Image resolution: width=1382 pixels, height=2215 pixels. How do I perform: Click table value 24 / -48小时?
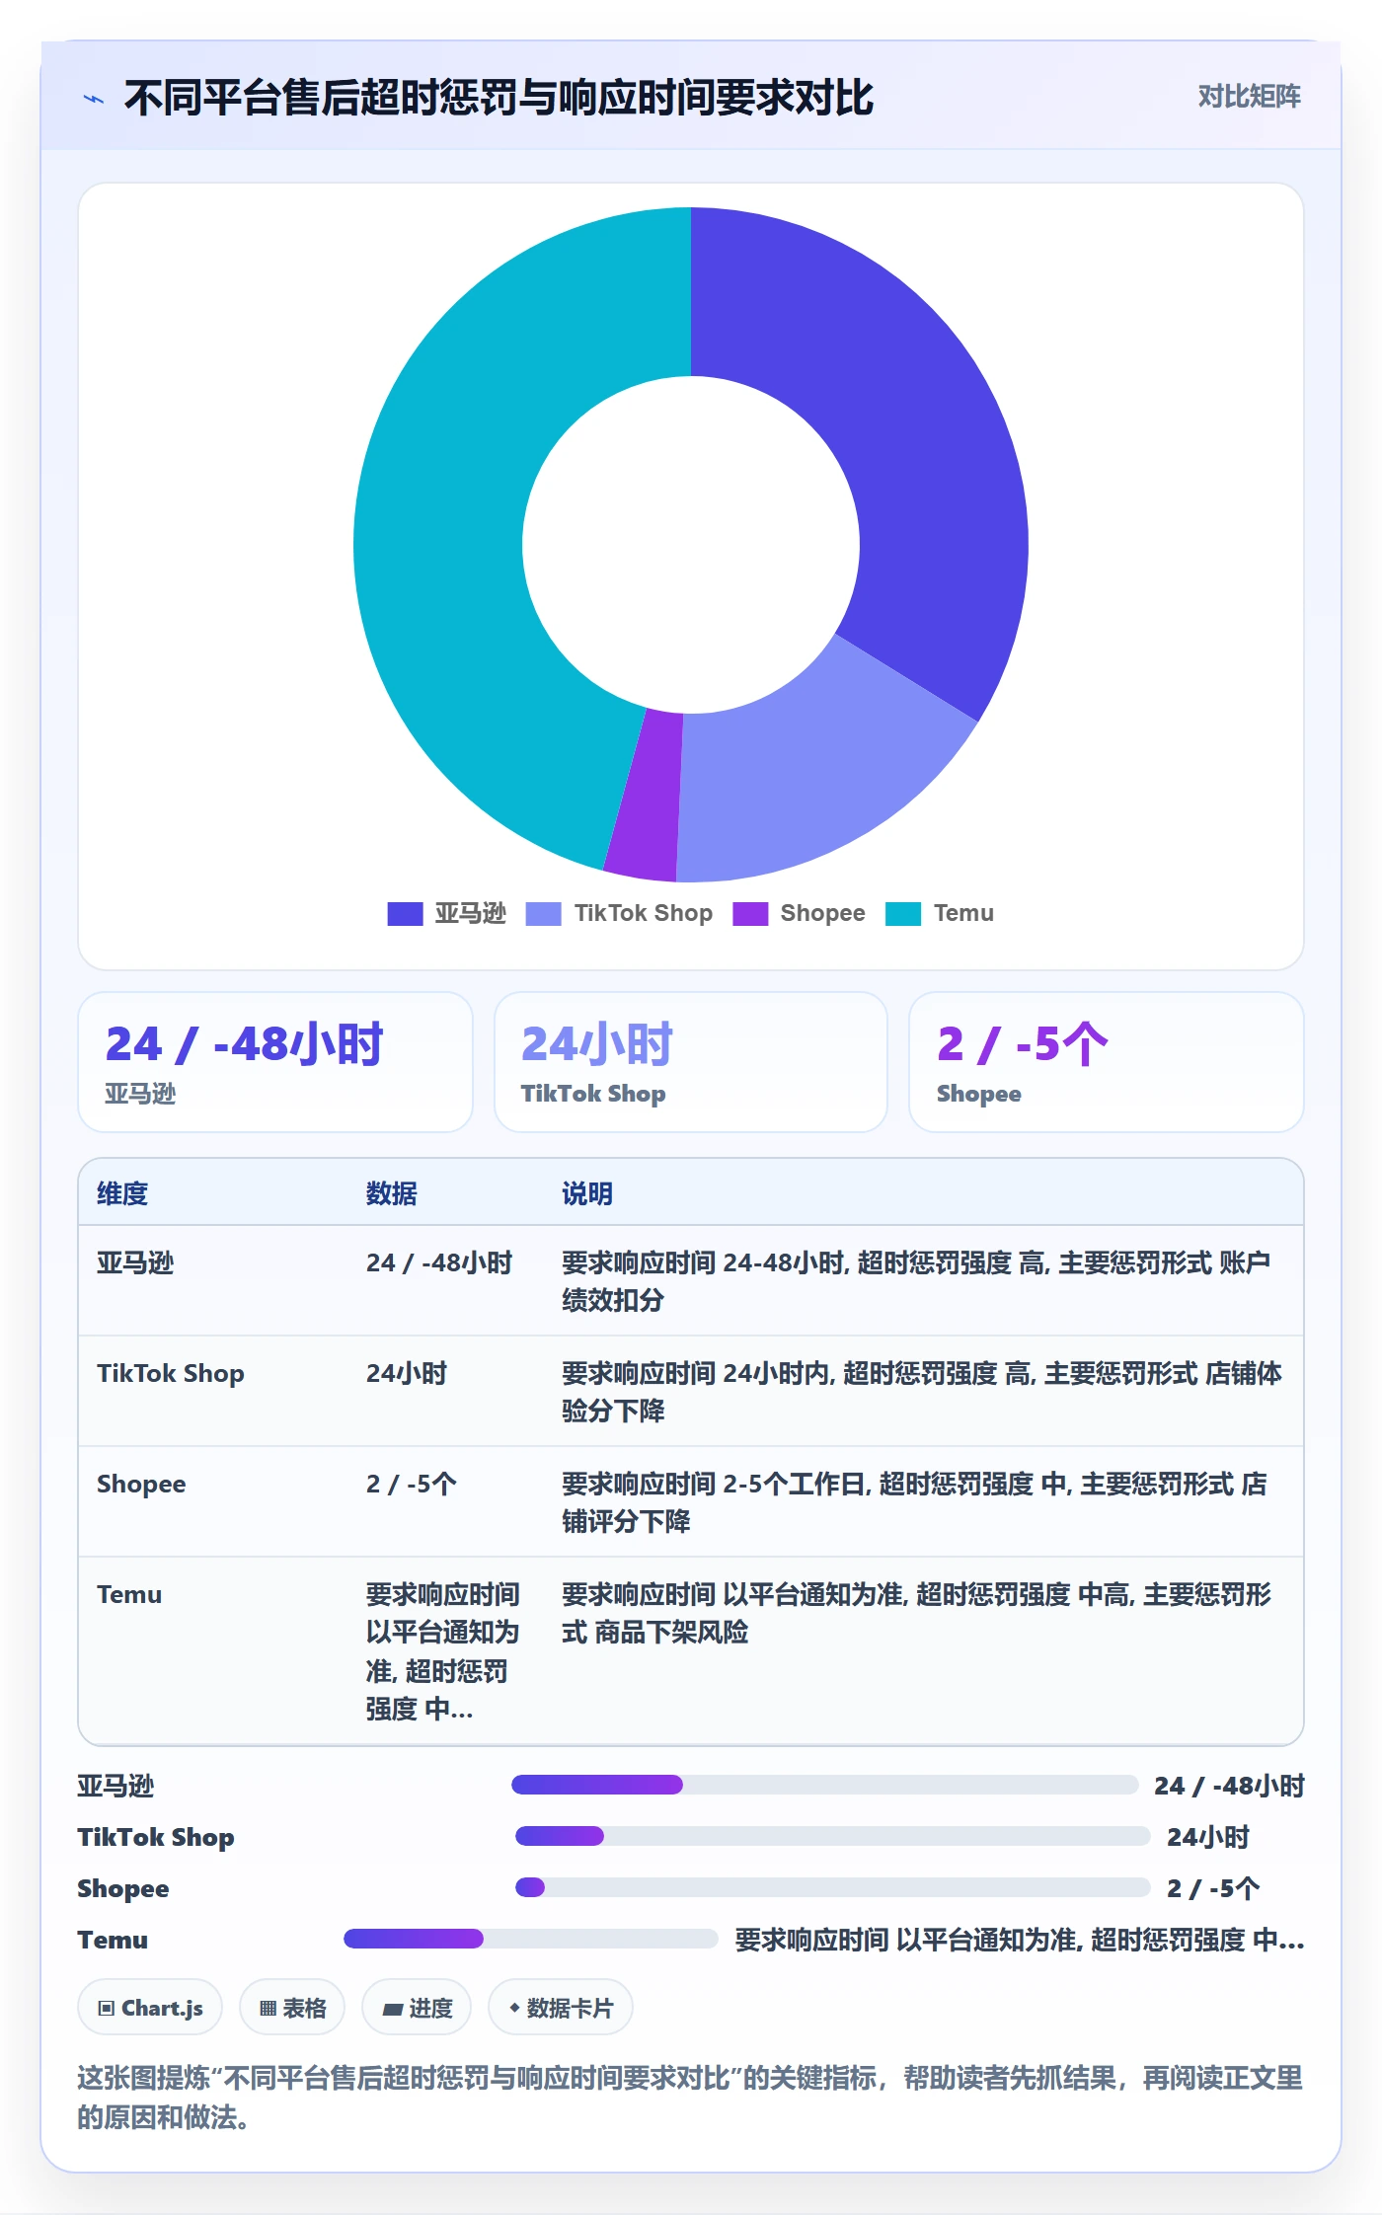[x=439, y=1262]
